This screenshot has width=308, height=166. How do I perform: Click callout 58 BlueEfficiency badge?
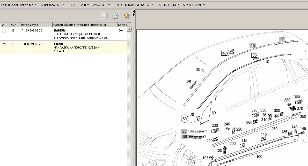(x=184, y=137)
